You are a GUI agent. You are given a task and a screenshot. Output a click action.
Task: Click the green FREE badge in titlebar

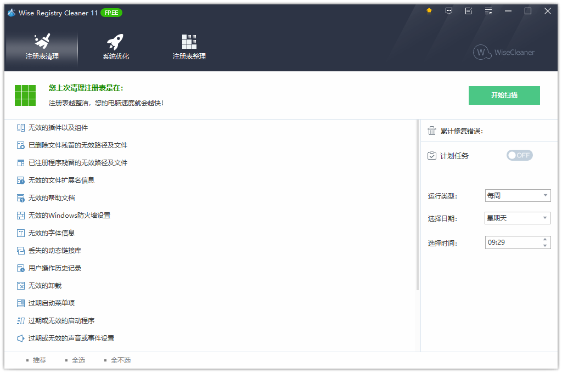(111, 13)
